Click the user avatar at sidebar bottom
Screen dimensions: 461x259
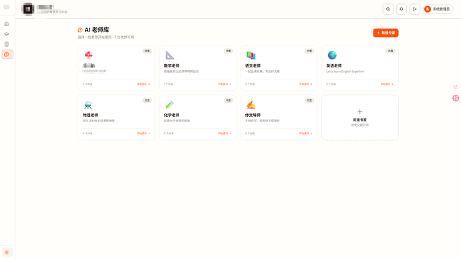[7, 252]
